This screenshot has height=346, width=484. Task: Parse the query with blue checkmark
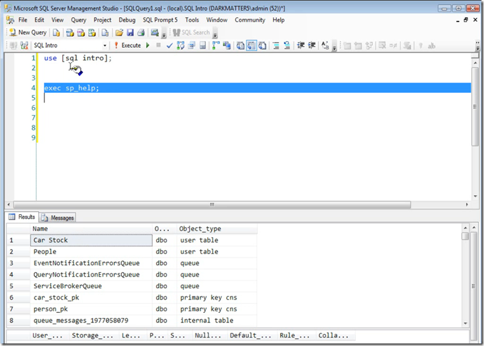coord(170,46)
